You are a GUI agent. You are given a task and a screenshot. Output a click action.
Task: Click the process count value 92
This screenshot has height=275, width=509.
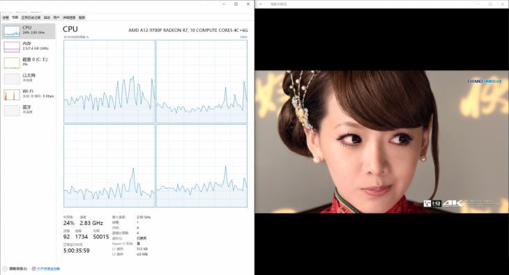click(66, 237)
